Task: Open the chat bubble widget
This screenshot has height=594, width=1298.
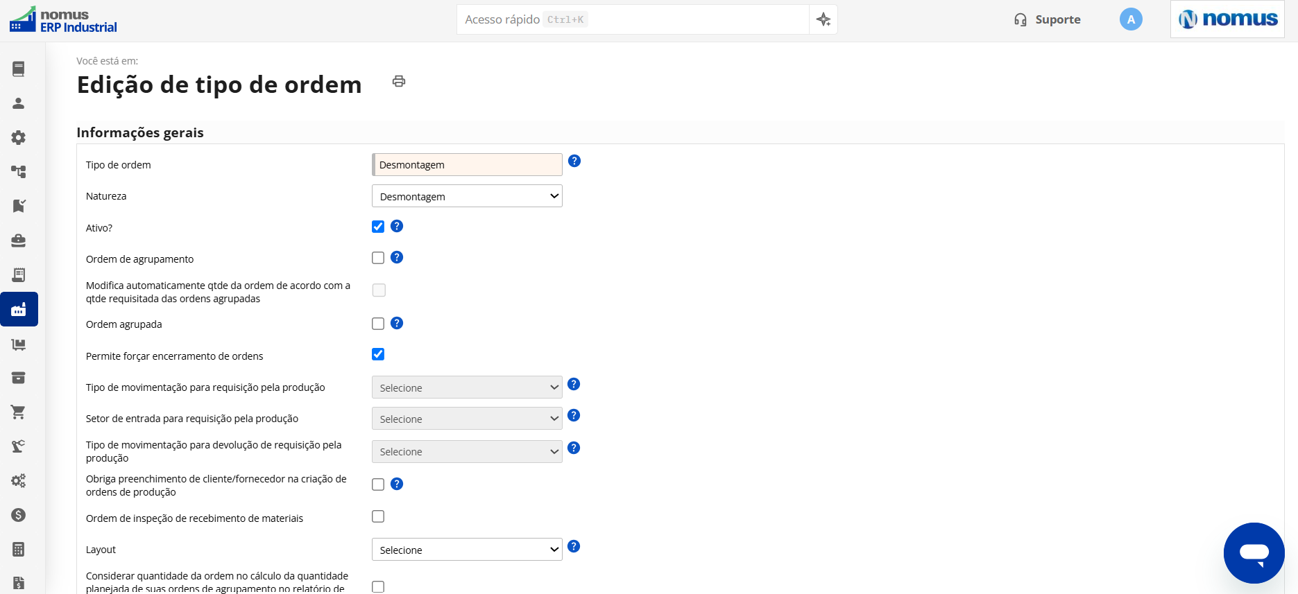Action: [x=1254, y=553]
